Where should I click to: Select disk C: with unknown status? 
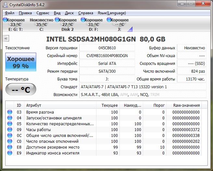coord(42,24)
